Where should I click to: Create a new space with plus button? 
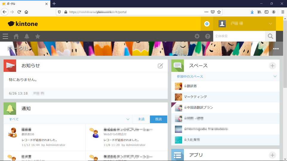[x=272, y=66]
